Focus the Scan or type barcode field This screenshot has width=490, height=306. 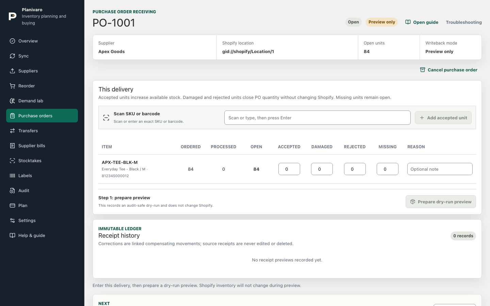(317, 118)
